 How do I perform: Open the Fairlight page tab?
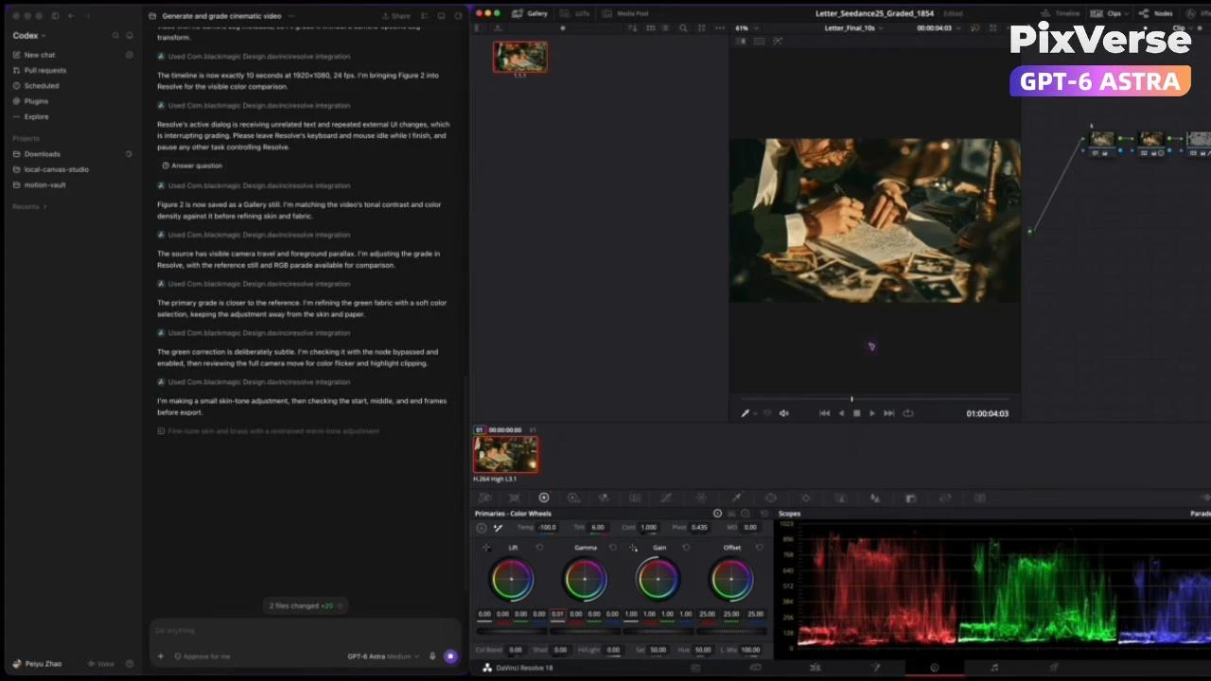point(994,668)
